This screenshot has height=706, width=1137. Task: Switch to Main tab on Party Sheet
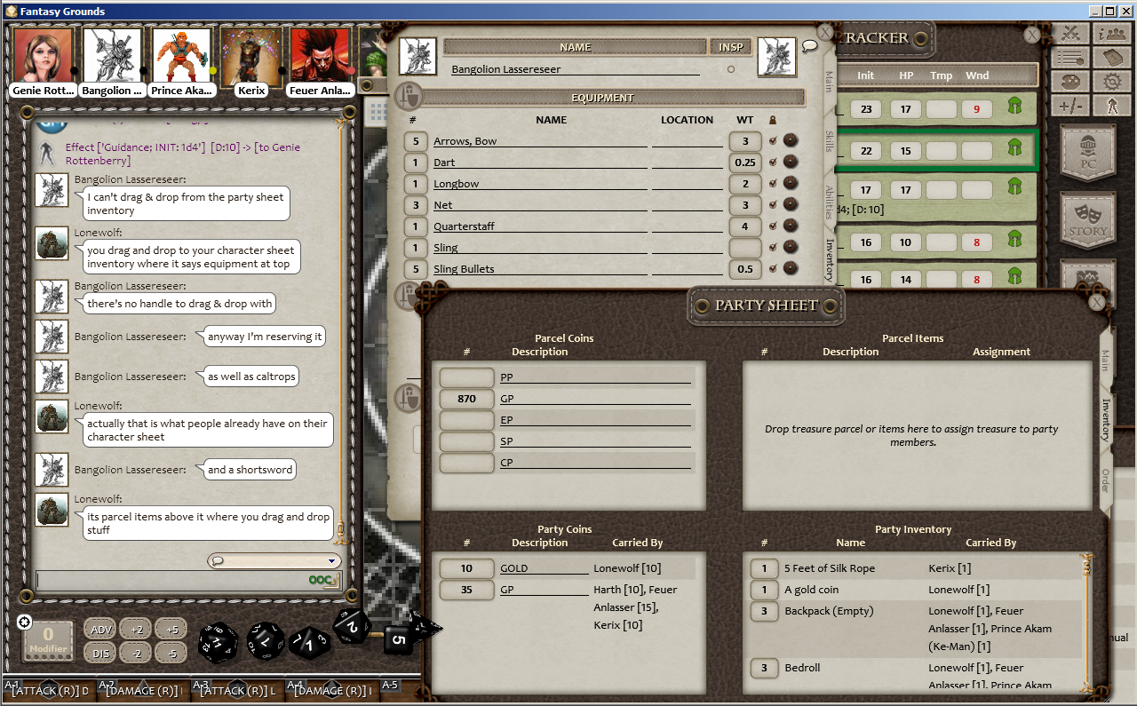[1105, 360]
